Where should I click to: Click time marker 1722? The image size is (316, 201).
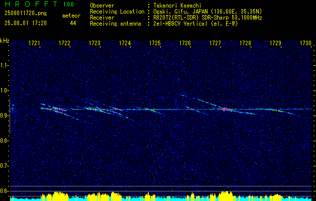click(64, 43)
